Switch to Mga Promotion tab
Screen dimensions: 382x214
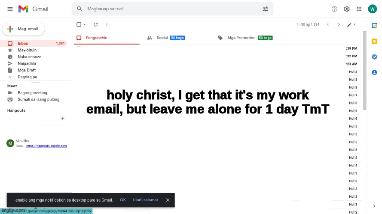[246, 38]
